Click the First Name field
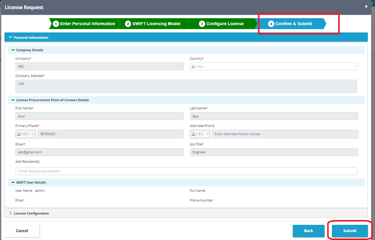This screenshot has height=240, width=375. [100, 116]
